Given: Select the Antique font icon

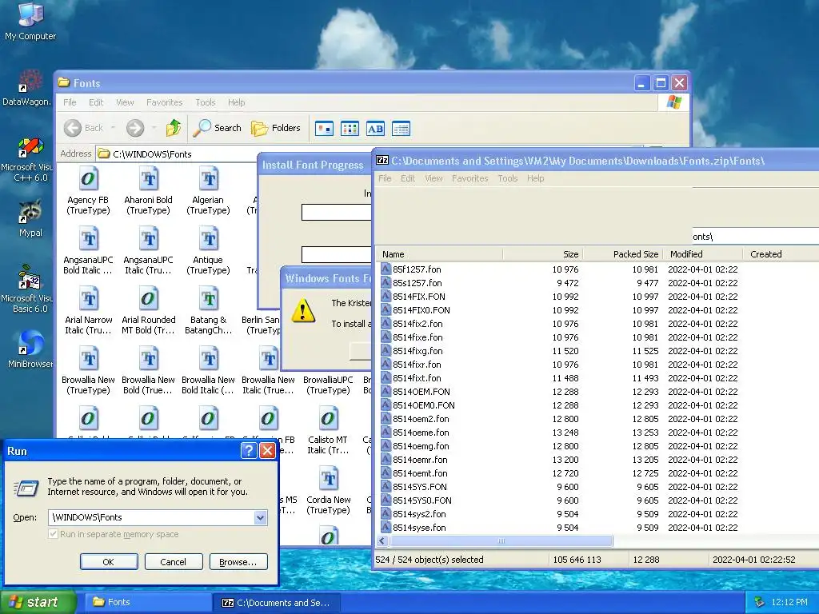Looking at the screenshot, I should point(208,251).
